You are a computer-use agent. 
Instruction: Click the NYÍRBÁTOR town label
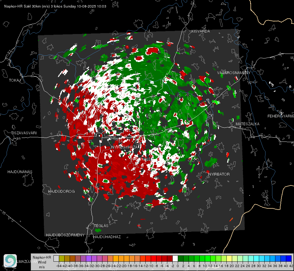[x=219, y=174]
